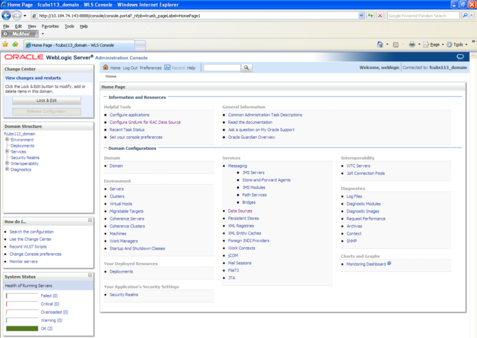
Task: Click the Lock & Edit button
Action: 46,100
